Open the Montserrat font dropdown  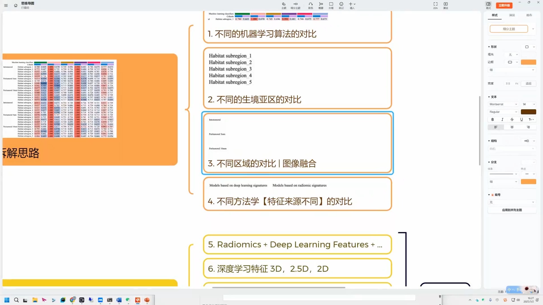pos(503,104)
